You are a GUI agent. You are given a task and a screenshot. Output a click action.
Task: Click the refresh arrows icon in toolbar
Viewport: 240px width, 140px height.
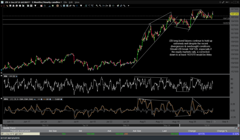tap(121, 6)
